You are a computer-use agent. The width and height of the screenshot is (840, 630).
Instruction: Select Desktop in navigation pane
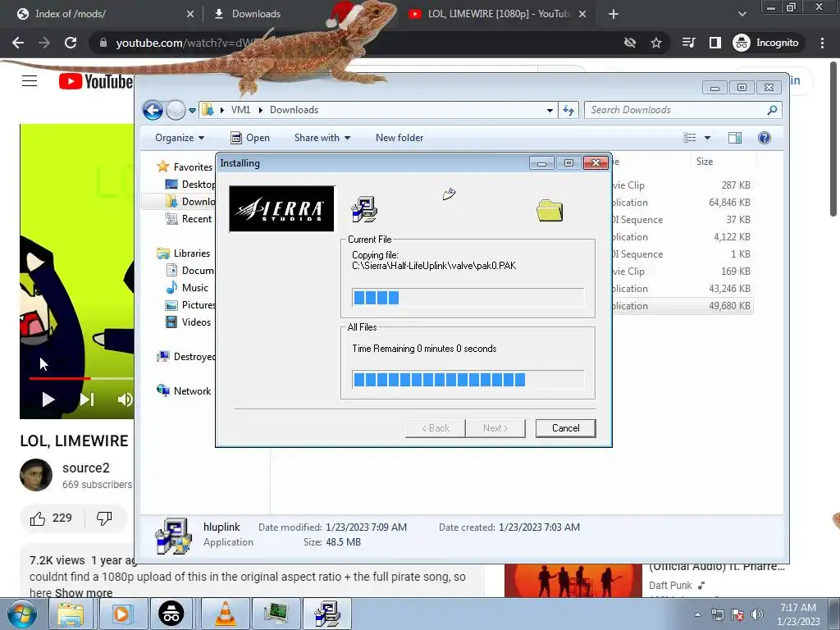[x=190, y=185]
